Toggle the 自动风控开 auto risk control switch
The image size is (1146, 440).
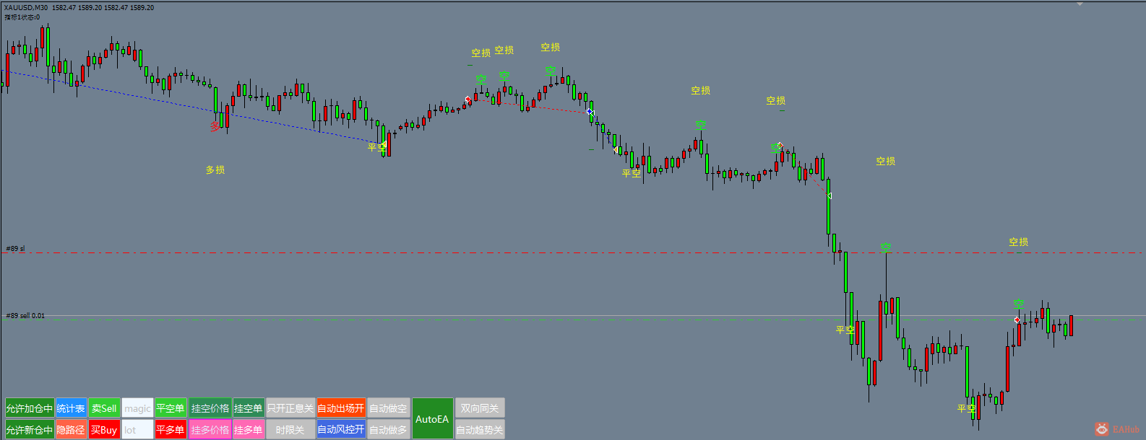pos(341,430)
